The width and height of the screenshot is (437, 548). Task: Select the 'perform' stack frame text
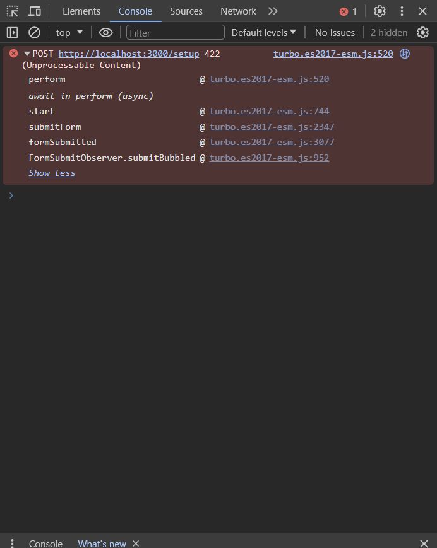(x=47, y=79)
